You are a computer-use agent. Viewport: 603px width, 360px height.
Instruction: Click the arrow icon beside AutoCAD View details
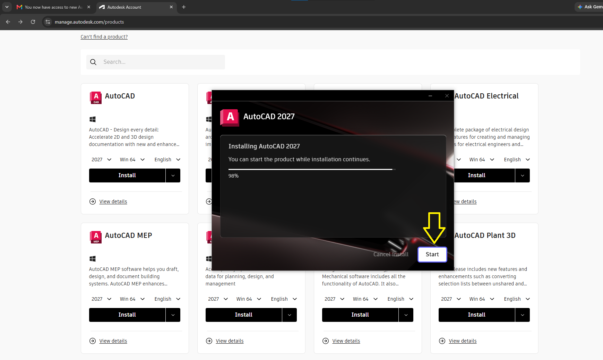click(93, 202)
